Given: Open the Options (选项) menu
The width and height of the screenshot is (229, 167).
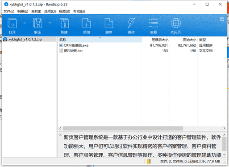Looking at the screenshot, I should pyautogui.click(x=50, y=11).
